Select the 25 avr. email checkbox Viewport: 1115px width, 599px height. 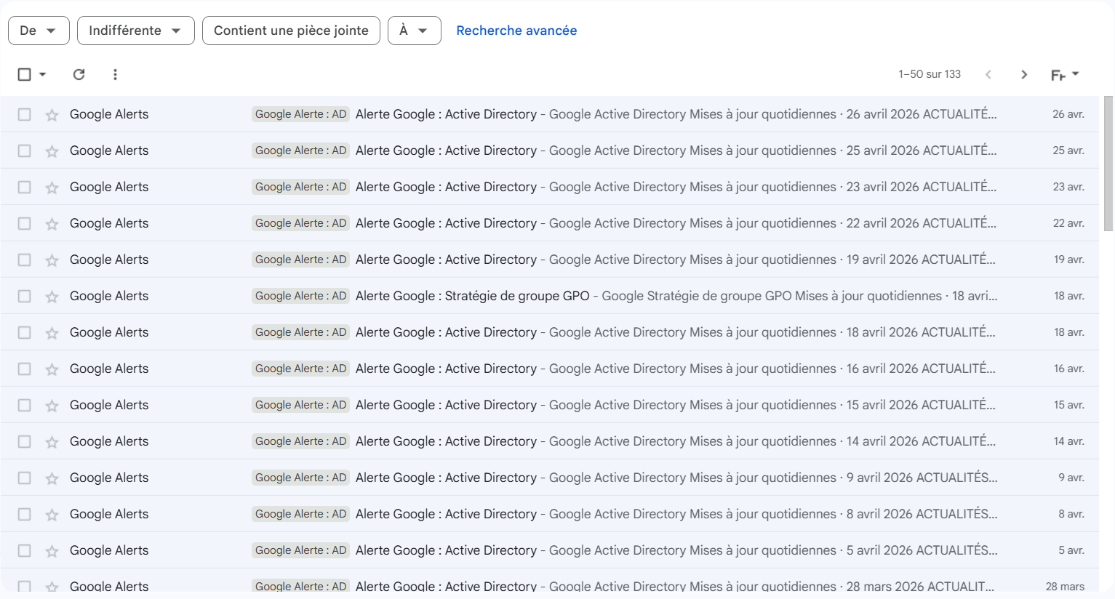[x=24, y=150]
